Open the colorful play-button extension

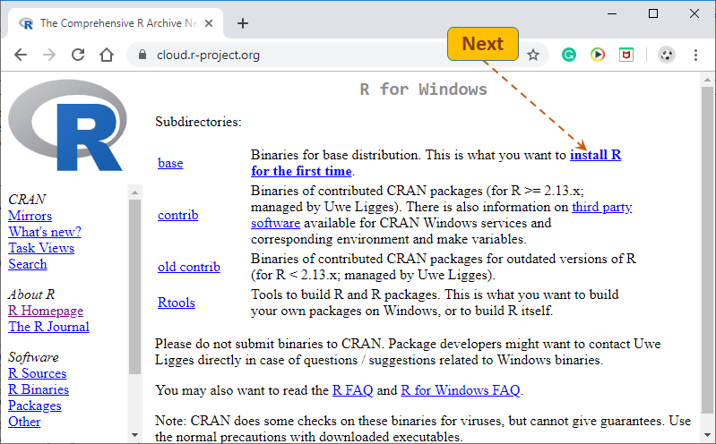598,55
